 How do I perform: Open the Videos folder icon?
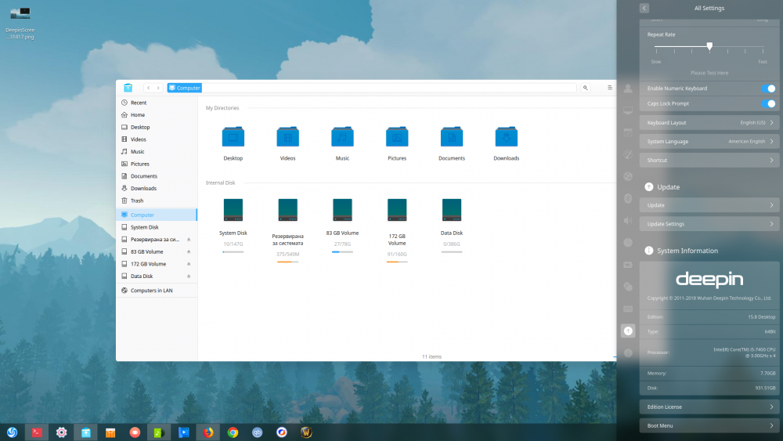pyautogui.click(x=287, y=137)
